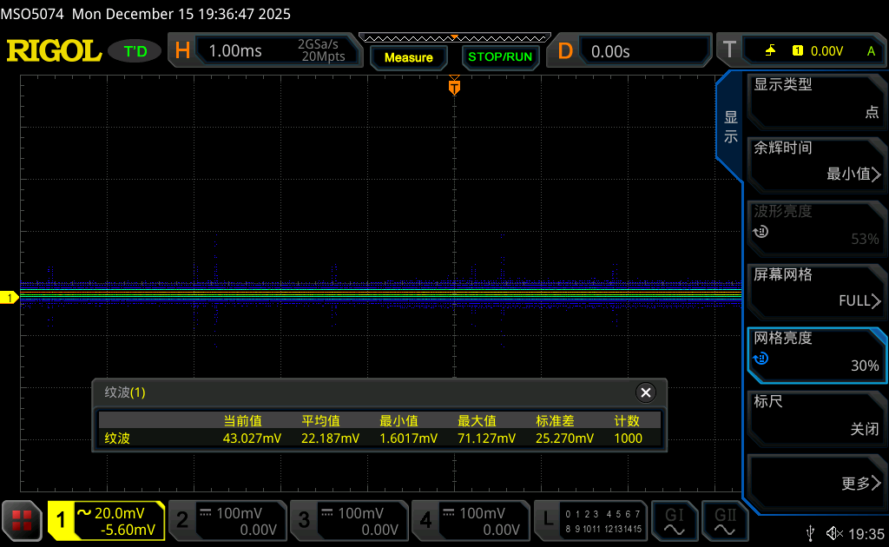
Task: Click the USB status icon
Action: coord(810,533)
